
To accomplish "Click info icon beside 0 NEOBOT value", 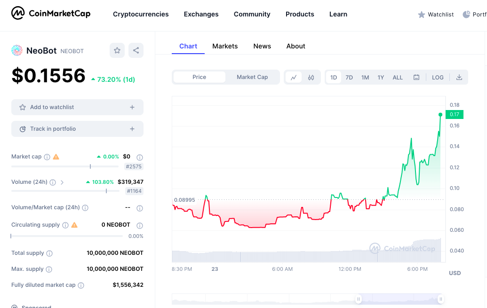I will [140, 225].
